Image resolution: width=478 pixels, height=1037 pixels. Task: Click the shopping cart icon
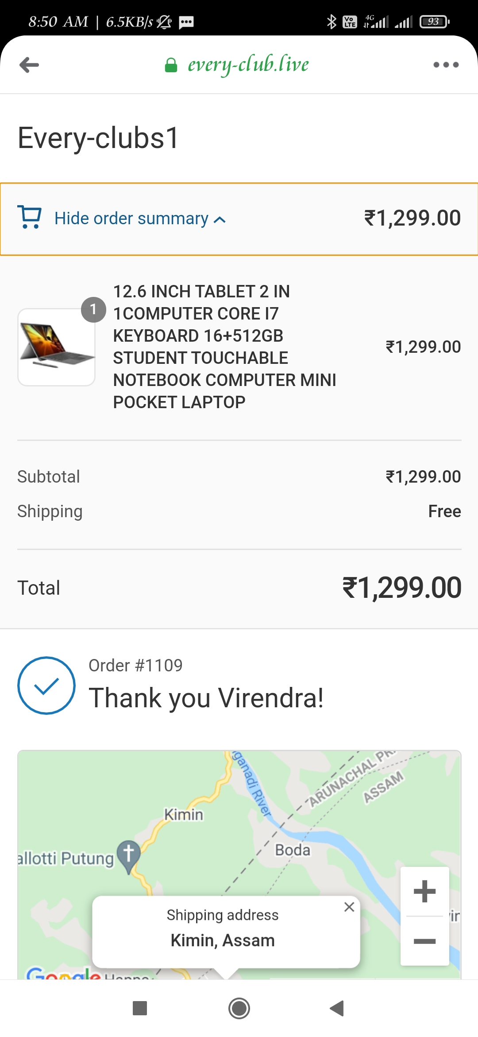29,217
